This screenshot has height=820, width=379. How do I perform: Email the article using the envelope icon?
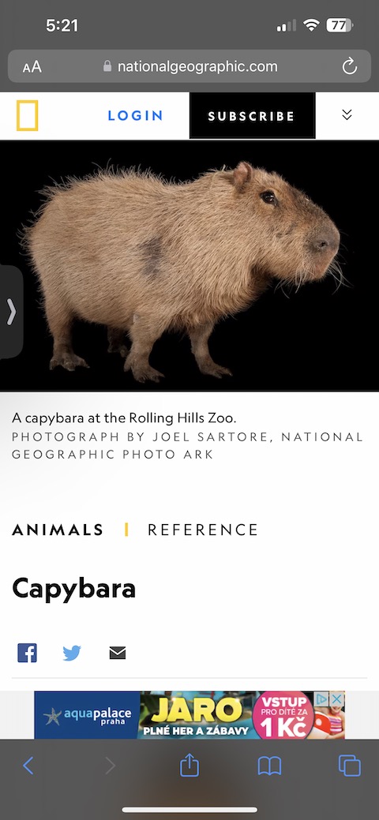click(118, 653)
